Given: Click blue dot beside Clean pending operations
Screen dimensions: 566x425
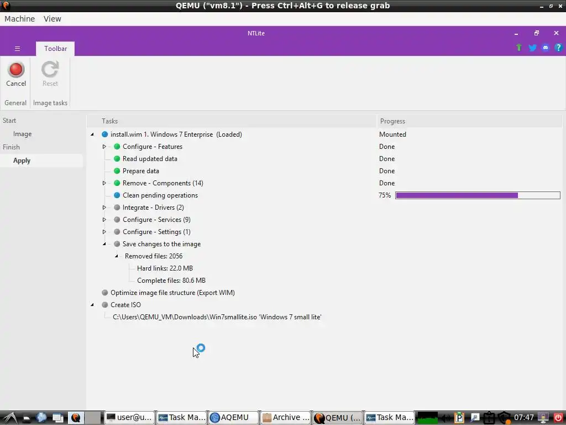Looking at the screenshot, I should coord(117,195).
